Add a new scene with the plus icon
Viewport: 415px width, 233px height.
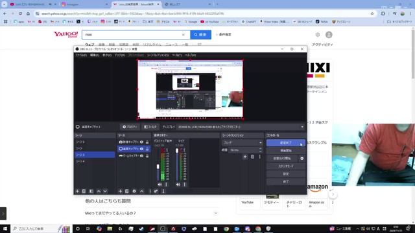pos(77,191)
